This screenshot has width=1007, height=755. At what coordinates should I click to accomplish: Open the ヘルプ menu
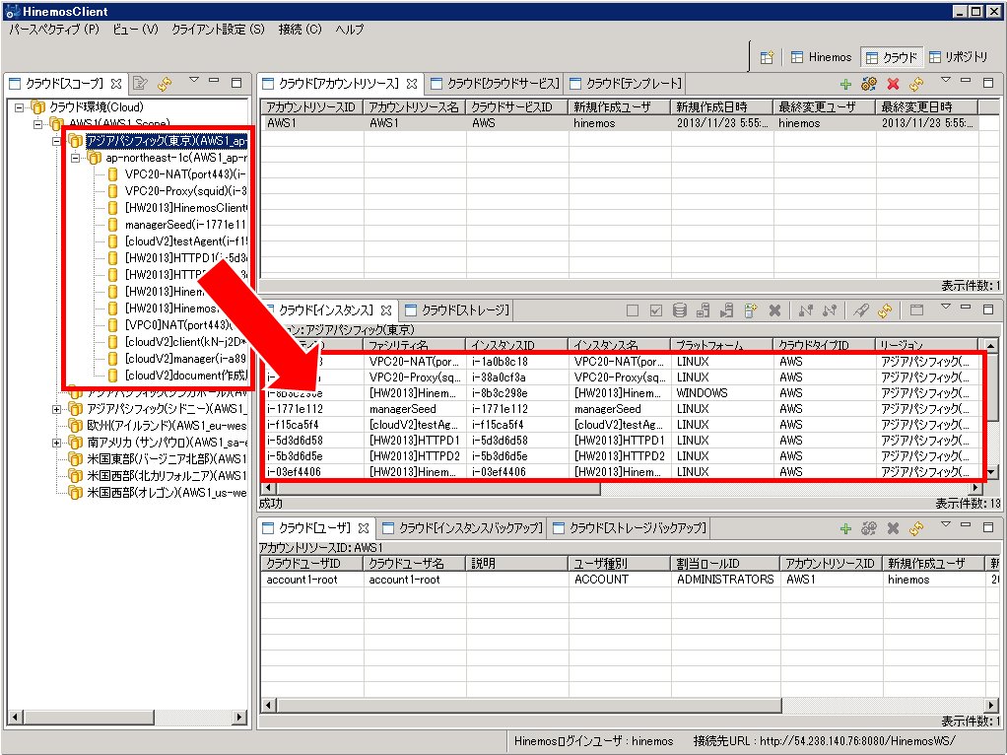pyautogui.click(x=350, y=30)
